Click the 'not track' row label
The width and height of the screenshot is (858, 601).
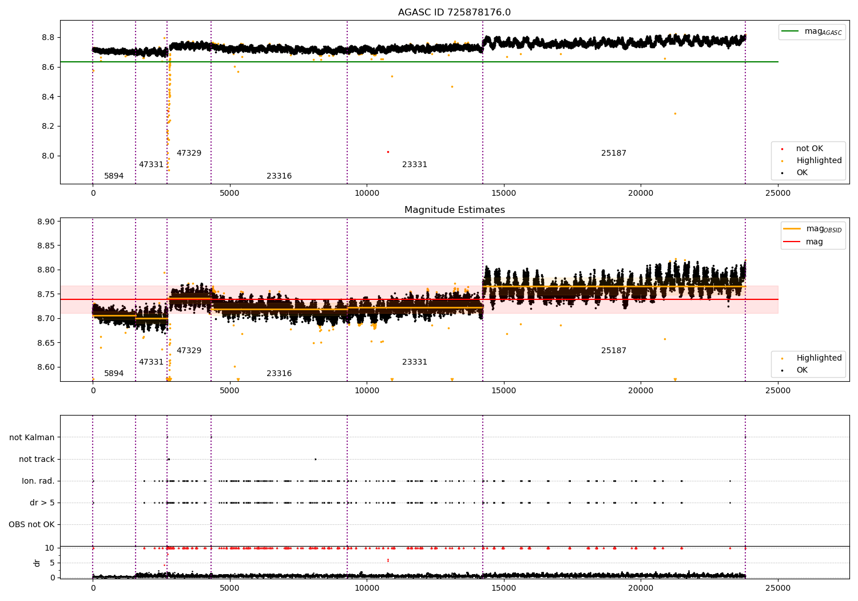[37, 460]
